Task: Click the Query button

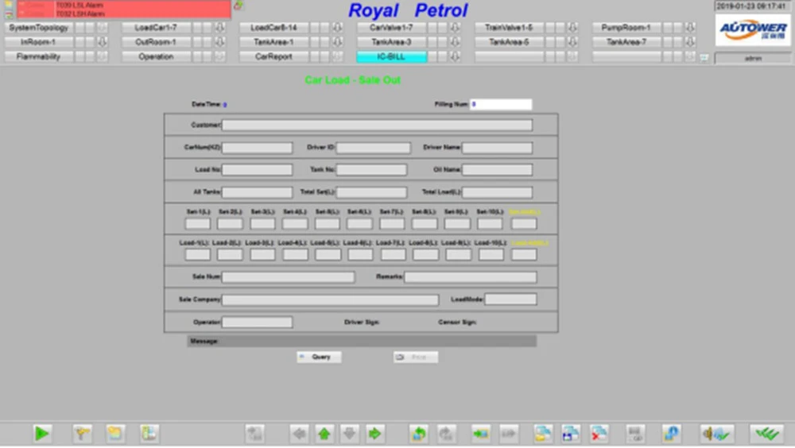Action: click(319, 357)
